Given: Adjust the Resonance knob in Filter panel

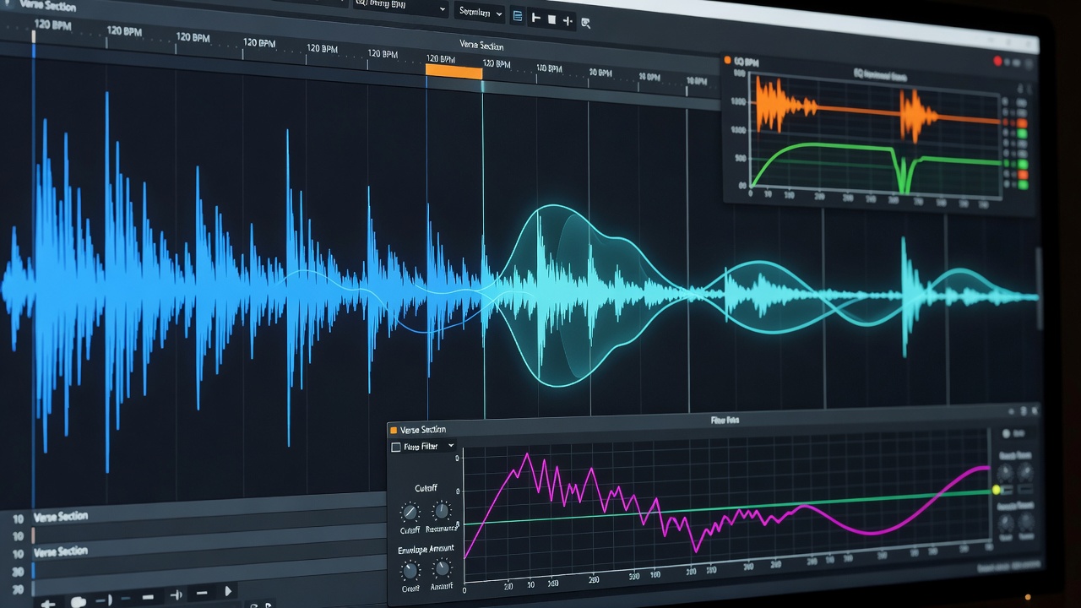Looking at the screenshot, I should (441, 511).
